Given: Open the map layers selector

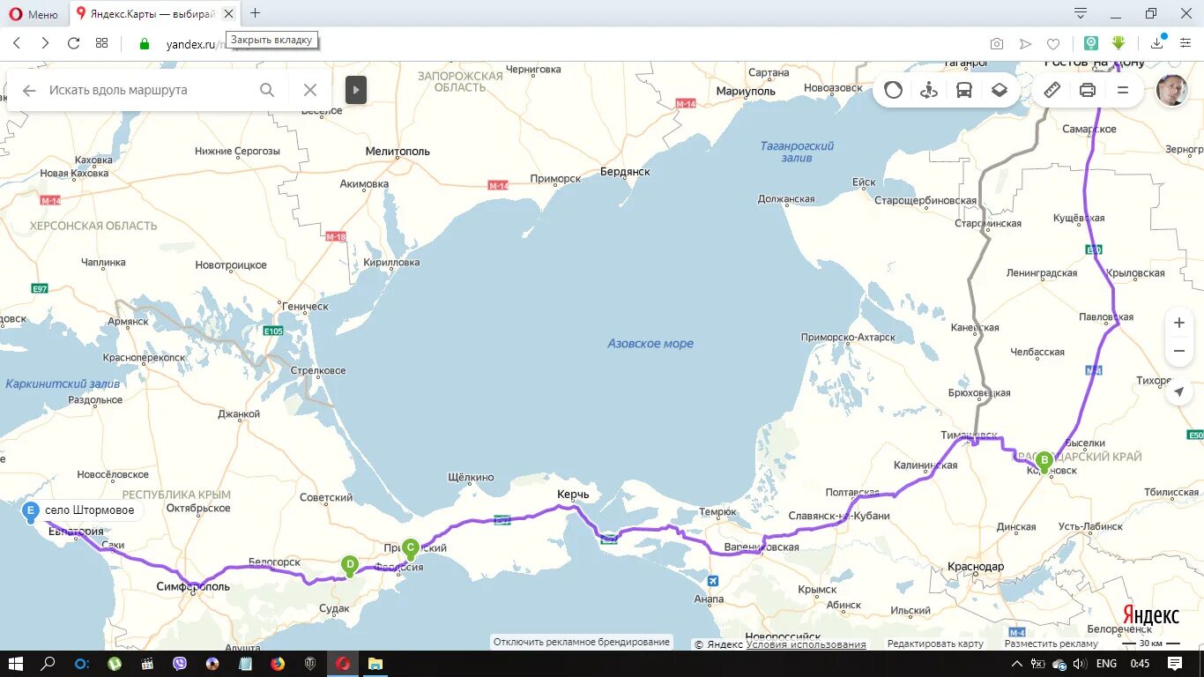Looking at the screenshot, I should coord(999,90).
